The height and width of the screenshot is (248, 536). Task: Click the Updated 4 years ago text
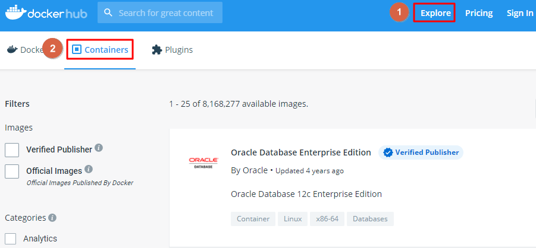(309, 171)
